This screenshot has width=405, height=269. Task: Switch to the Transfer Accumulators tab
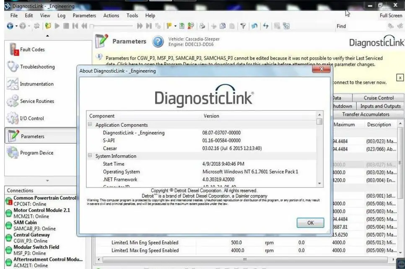366,114
